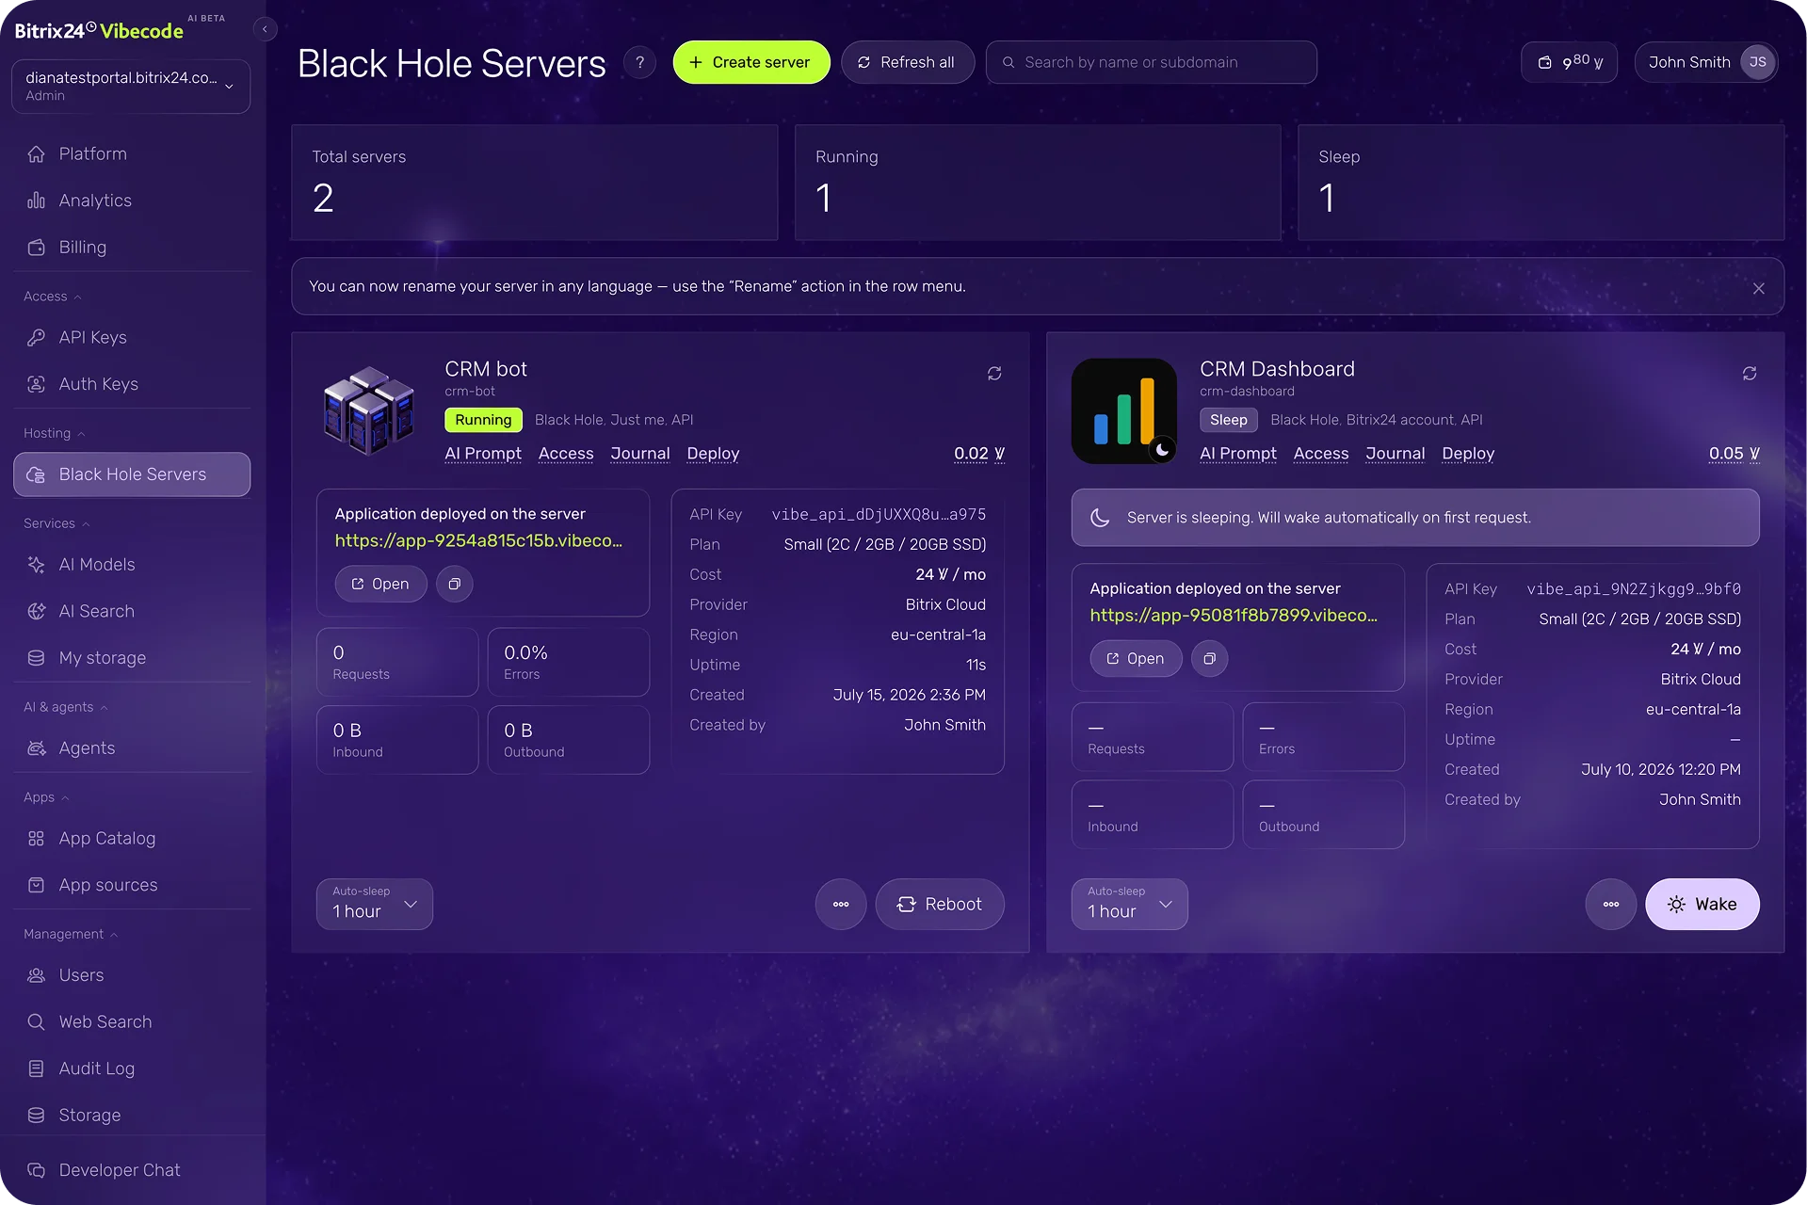1807x1205 pixels.
Task: Follow the app-95081f8b7899 URL link
Action: pyautogui.click(x=1234, y=615)
